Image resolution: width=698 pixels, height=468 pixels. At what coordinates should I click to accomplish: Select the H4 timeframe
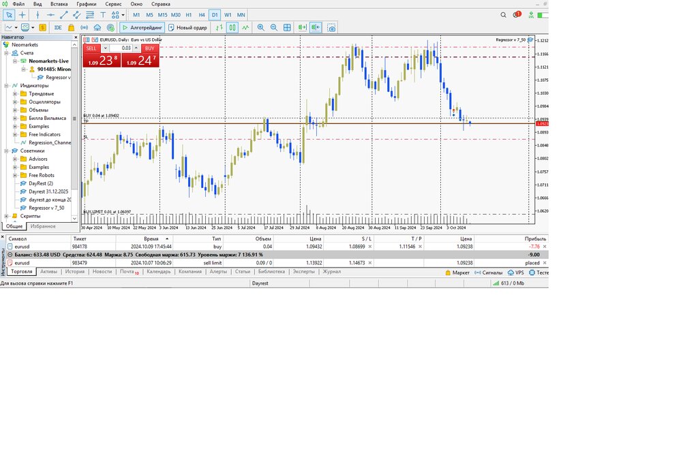pos(202,15)
